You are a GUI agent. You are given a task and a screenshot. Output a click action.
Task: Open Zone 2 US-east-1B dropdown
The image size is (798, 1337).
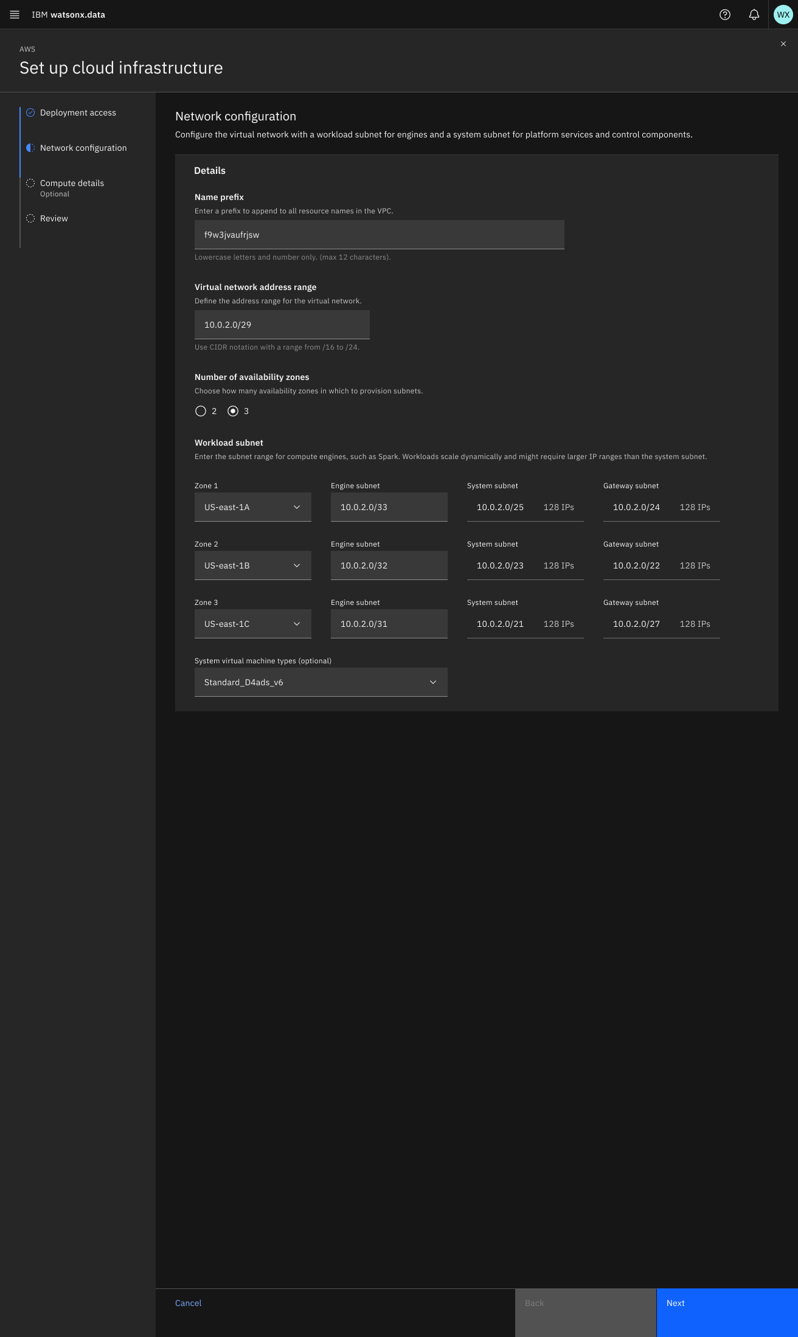[x=253, y=565]
